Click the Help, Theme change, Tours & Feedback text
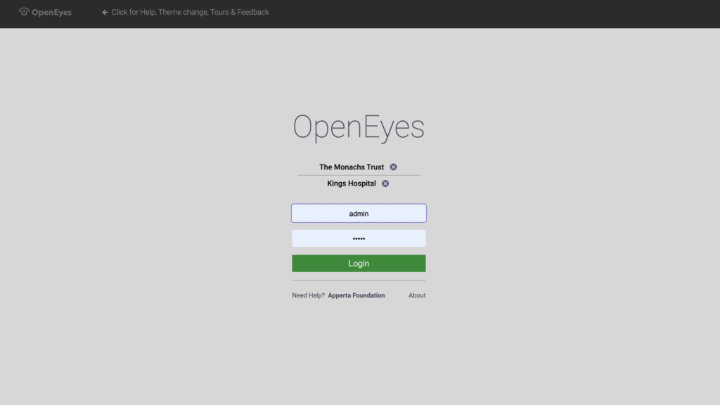Image resolution: width=720 pixels, height=405 pixels. pos(190,13)
